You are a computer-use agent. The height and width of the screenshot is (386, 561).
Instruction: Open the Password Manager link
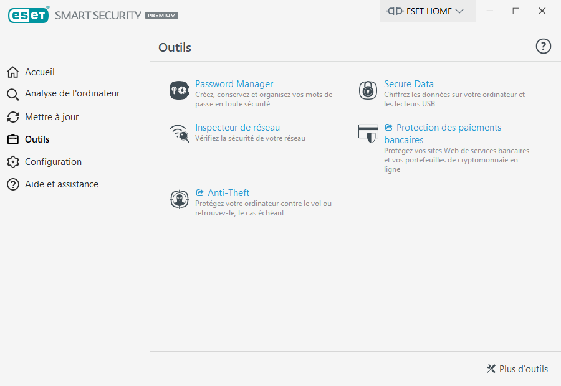click(234, 84)
